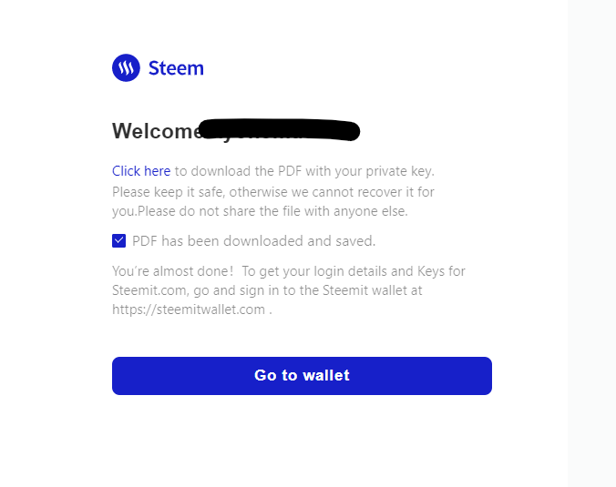Click the Steem circular logo icon
This screenshot has height=487, width=616.
tap(126, 68)
